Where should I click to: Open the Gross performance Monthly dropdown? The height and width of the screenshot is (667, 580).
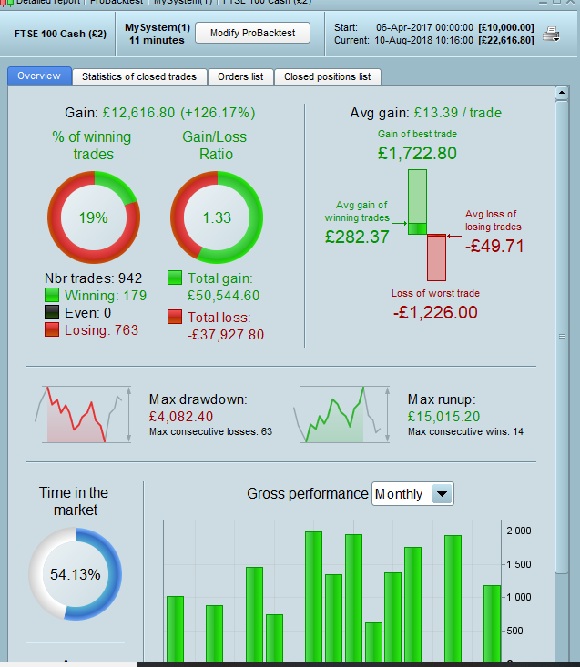pyautogui.click(x=412, y=494)
